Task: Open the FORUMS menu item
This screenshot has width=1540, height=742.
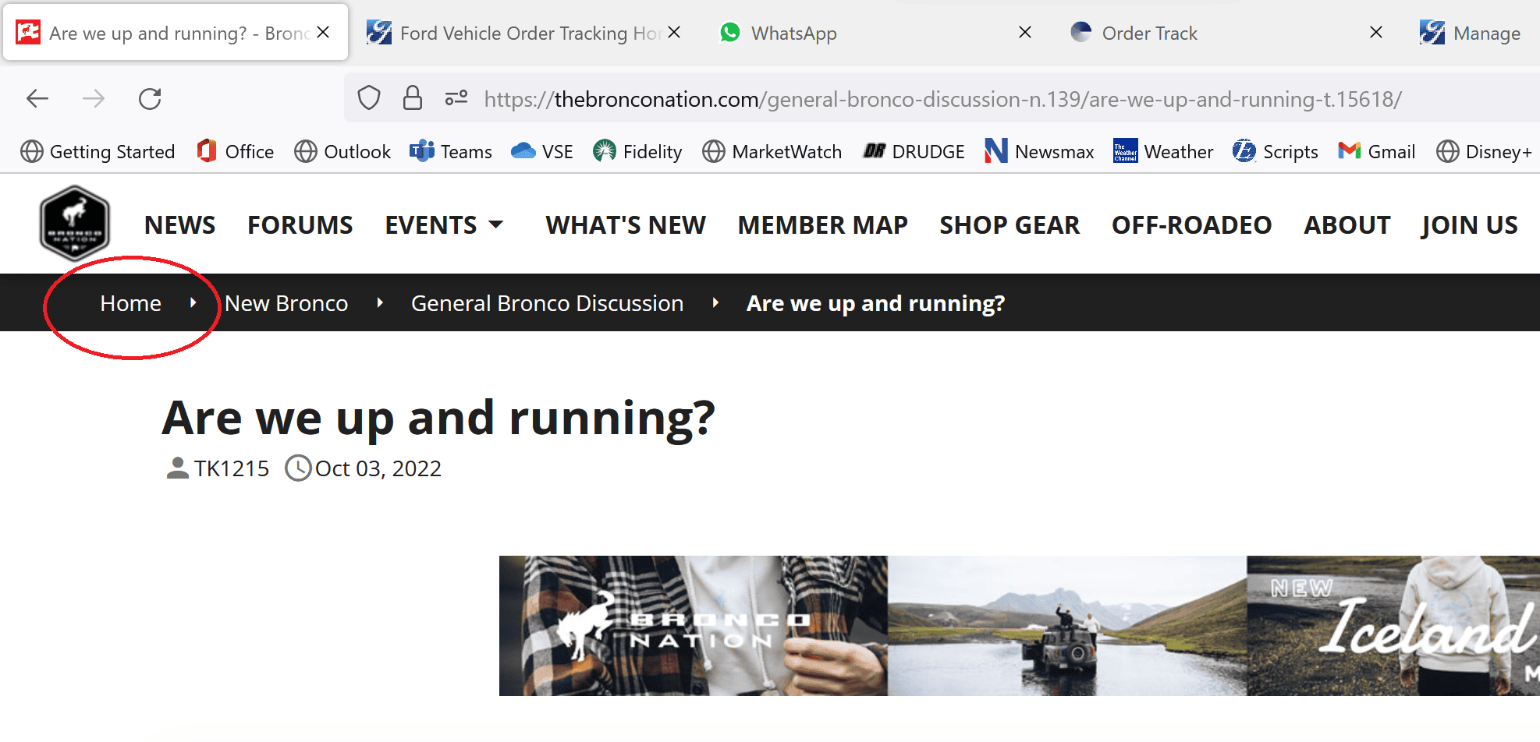Action: click(x=300, y=225)
